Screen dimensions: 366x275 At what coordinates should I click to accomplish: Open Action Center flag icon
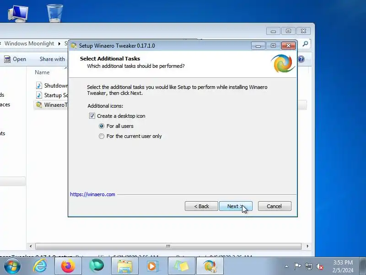pos(297,266)
